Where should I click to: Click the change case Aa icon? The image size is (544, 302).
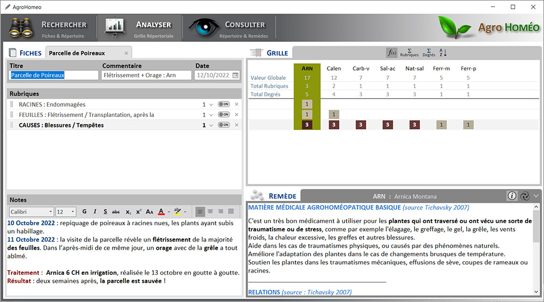(x=150, y=211)
